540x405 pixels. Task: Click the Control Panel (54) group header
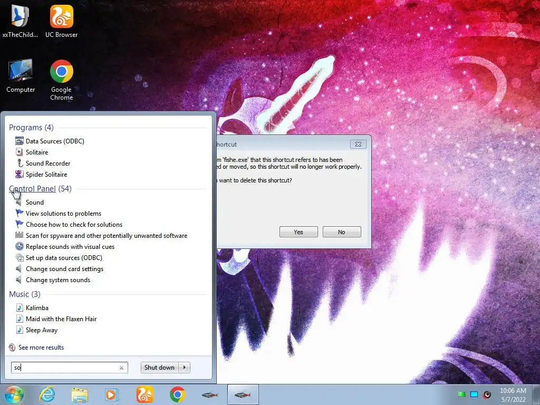(40, 189)
